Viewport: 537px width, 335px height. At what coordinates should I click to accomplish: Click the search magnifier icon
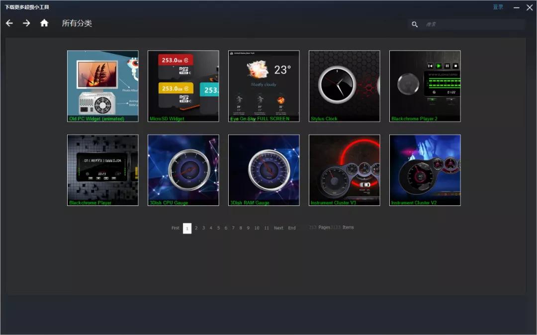(x=415, y=24)
